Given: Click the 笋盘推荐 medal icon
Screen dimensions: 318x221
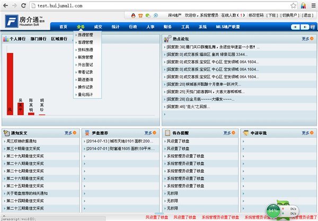Looking at the screenshot, I should [87, 133].
